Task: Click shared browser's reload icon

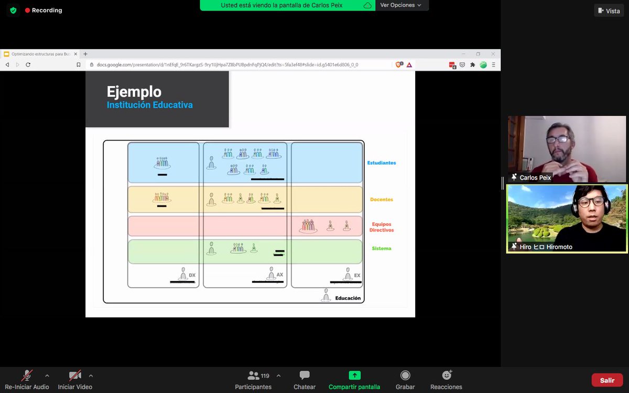Action: [x=28, y=64]
